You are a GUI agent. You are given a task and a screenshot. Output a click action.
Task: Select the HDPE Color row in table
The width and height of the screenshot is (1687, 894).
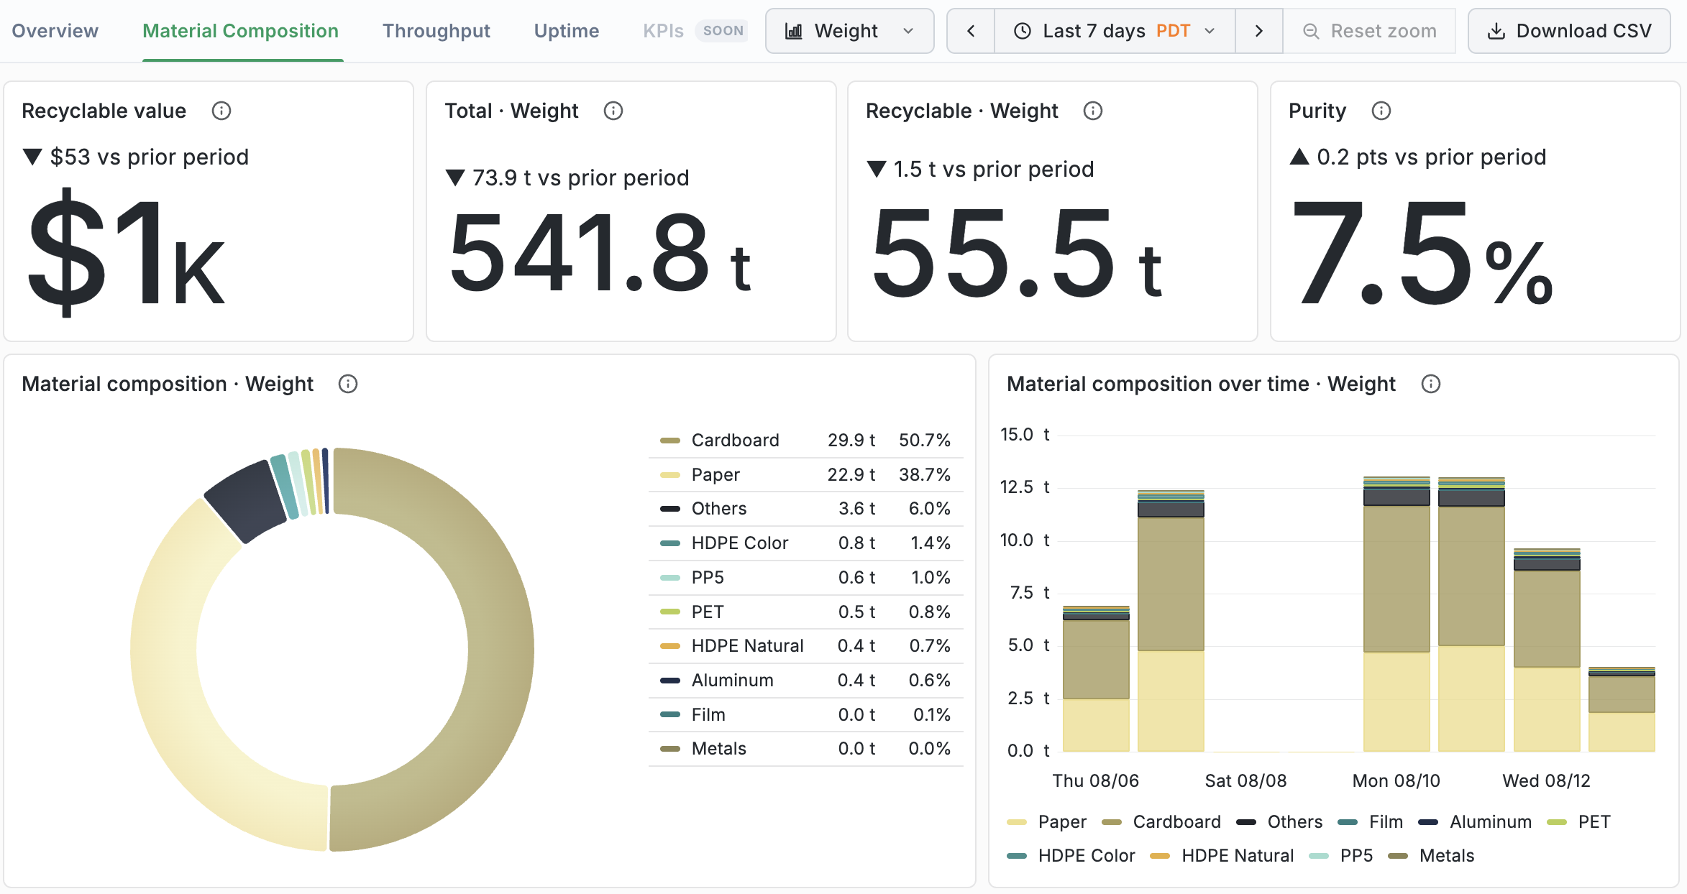tap(806, 543)
